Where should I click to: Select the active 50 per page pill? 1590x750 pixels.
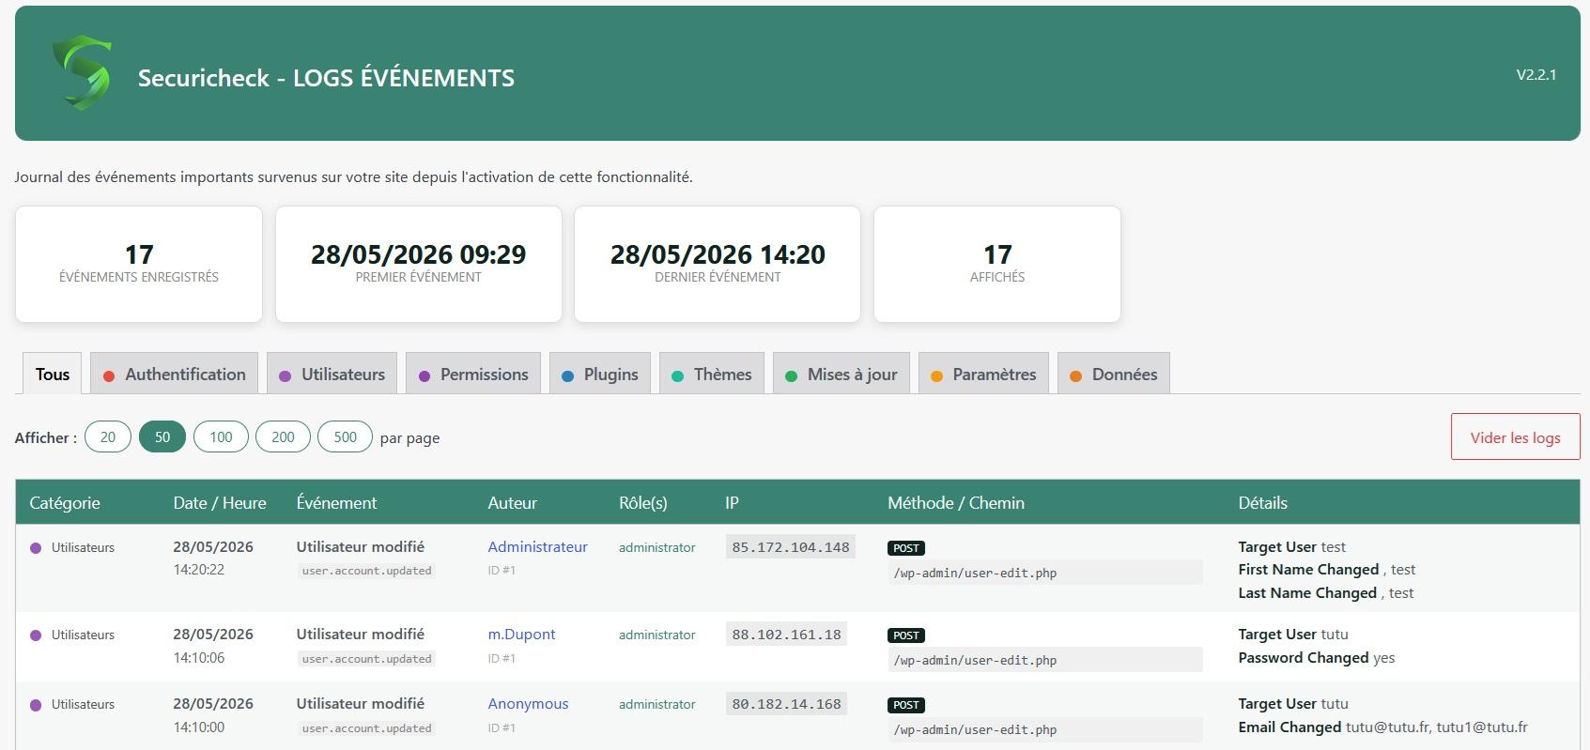162,436
